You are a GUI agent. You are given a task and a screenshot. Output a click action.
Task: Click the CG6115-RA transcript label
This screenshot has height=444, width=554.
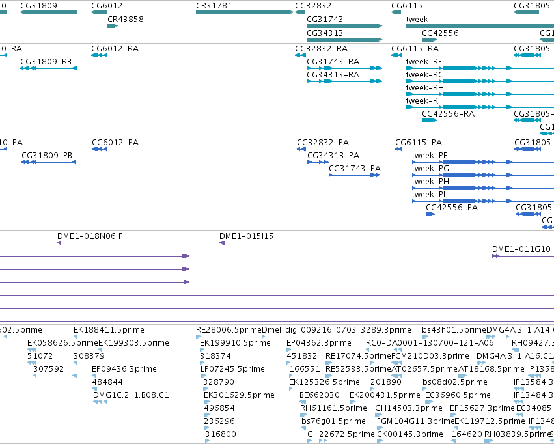(415, 48)
